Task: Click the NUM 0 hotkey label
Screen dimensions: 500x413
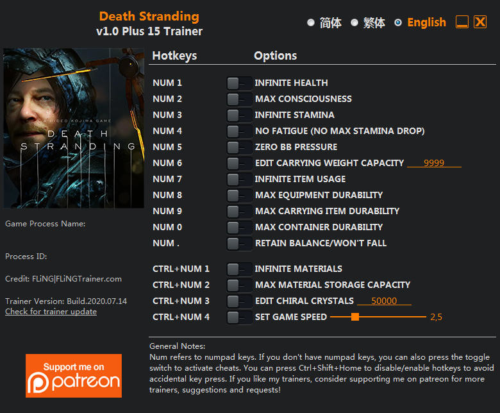Action: pos(167,227)
